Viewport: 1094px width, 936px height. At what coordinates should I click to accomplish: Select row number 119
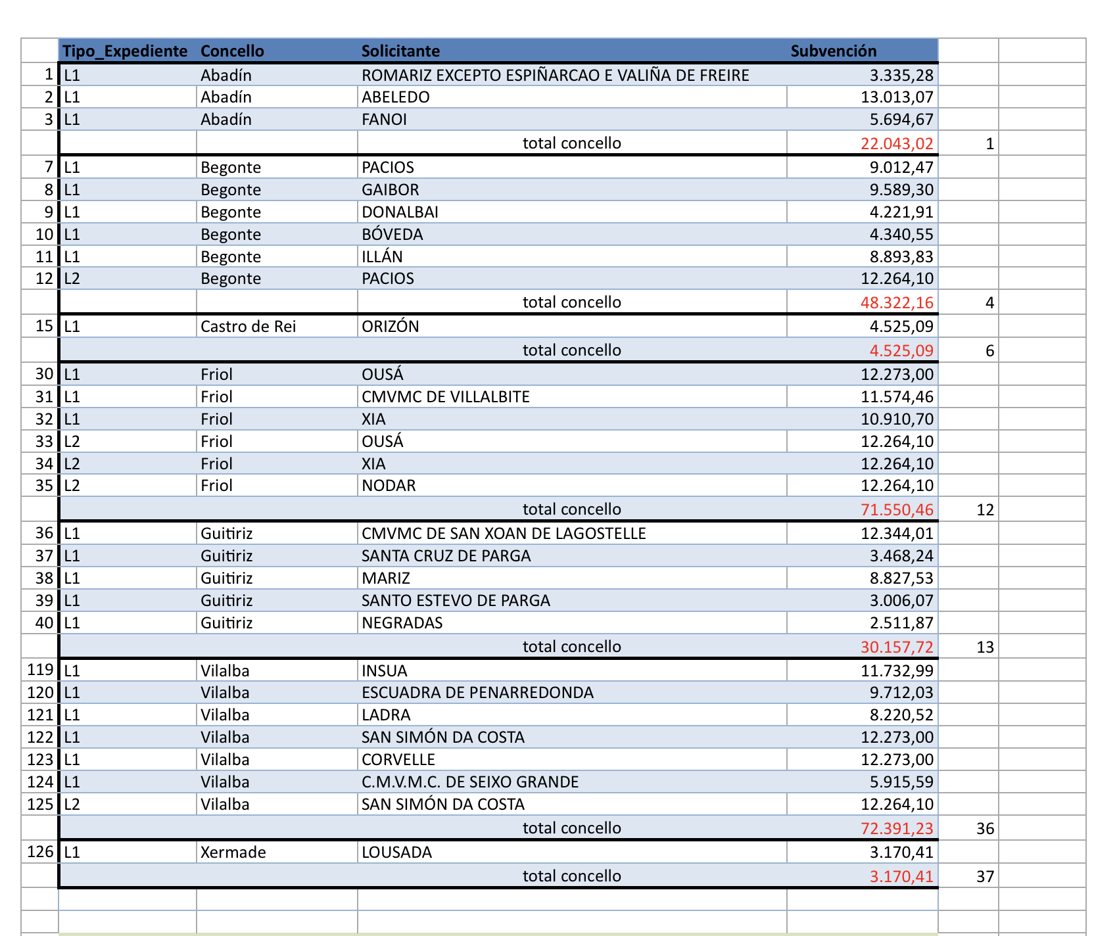[x=40, y=670]
